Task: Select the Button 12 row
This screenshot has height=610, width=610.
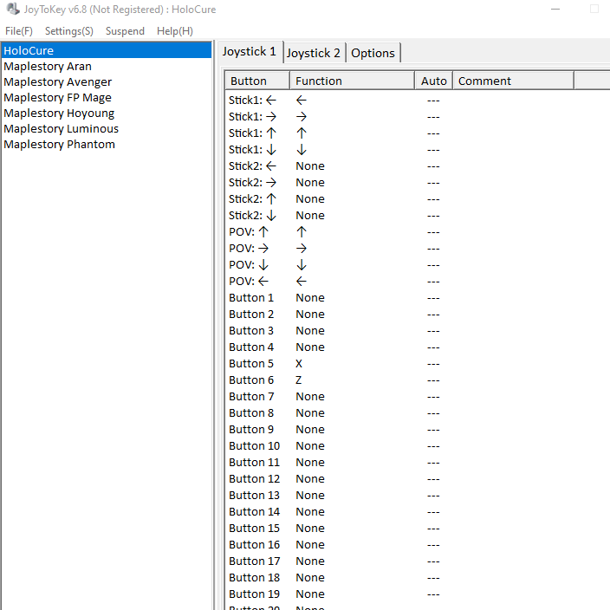Action: pyautogui.click(x=416, y=479)
